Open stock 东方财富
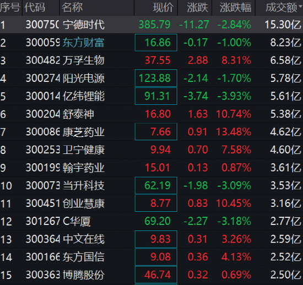The width and height of the screenshot is (303, 285). click(x=83, y=43)
